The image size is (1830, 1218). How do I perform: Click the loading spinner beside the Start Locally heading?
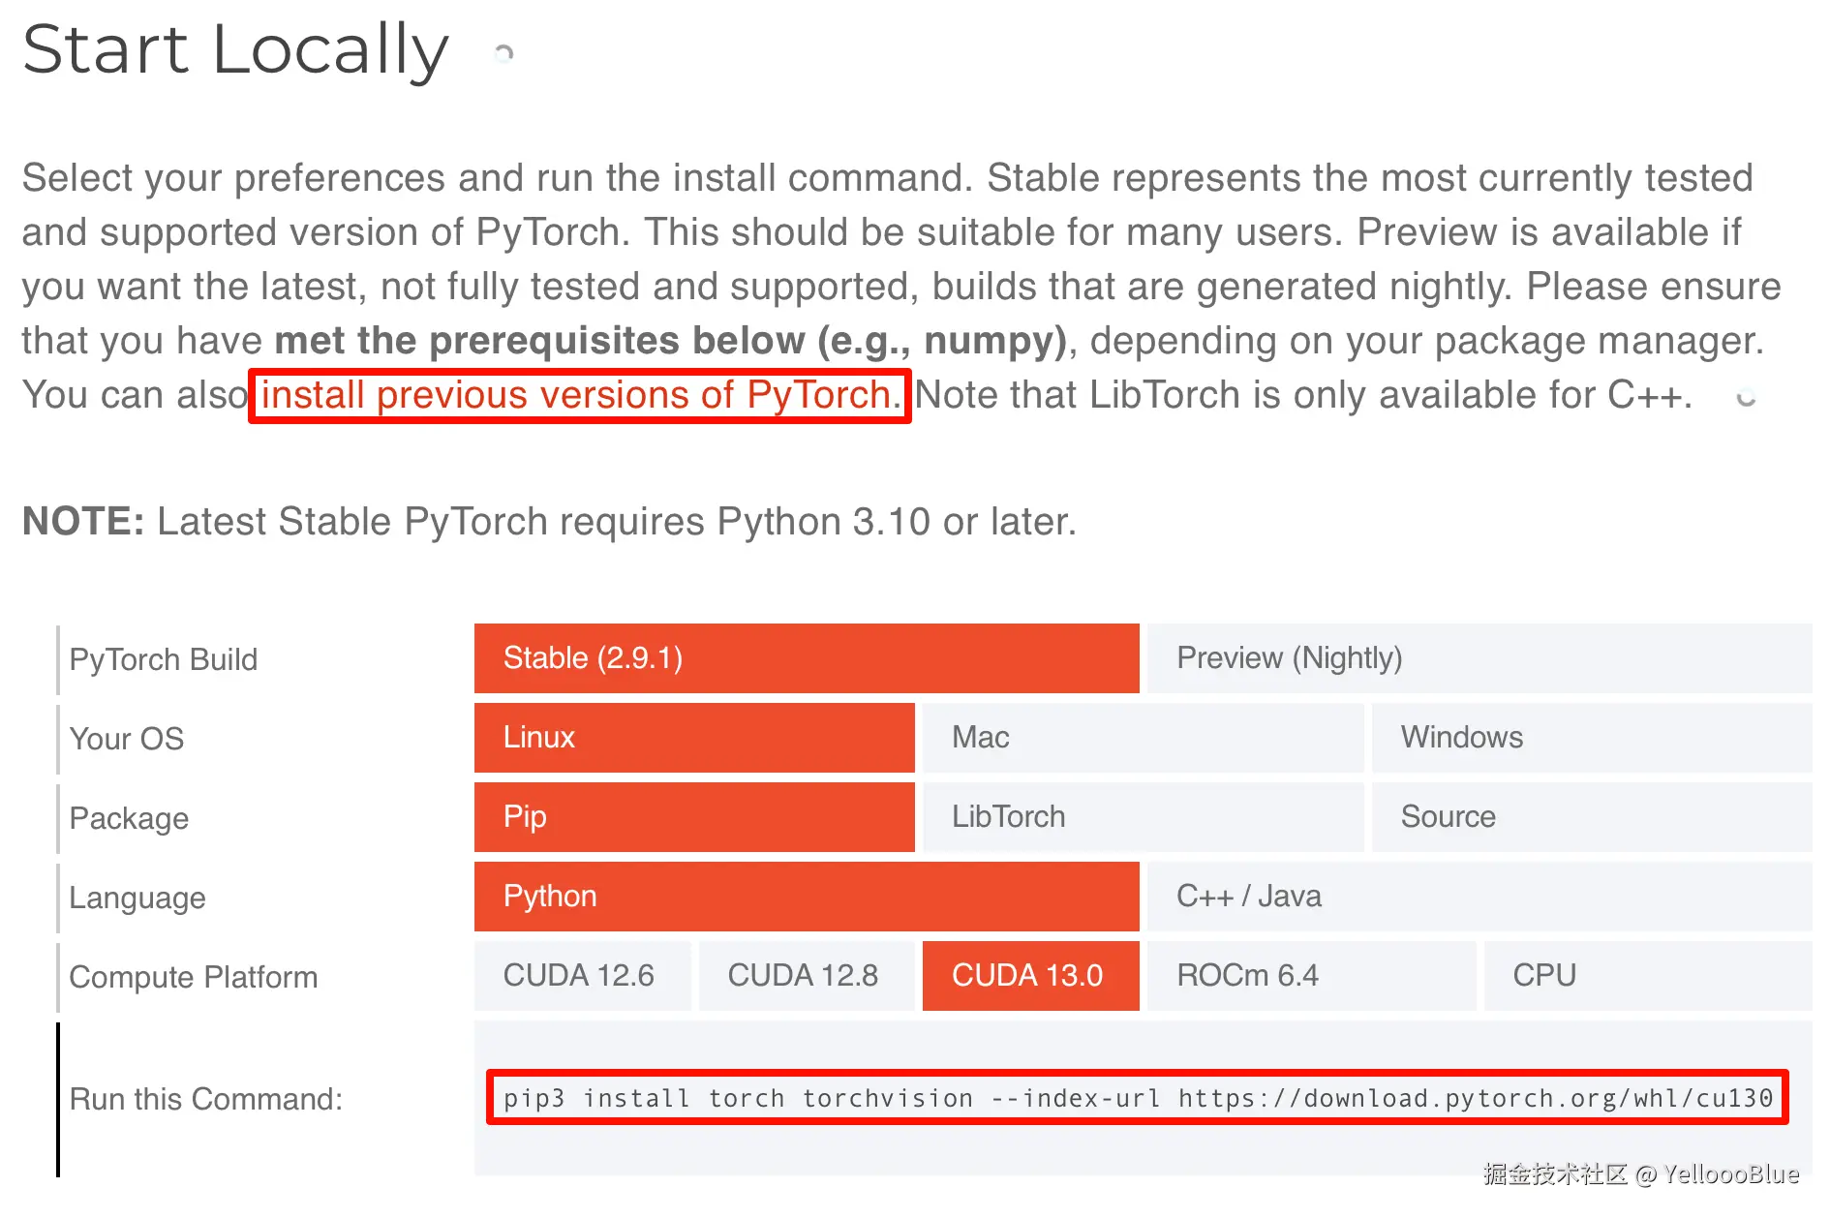[503, 54]
